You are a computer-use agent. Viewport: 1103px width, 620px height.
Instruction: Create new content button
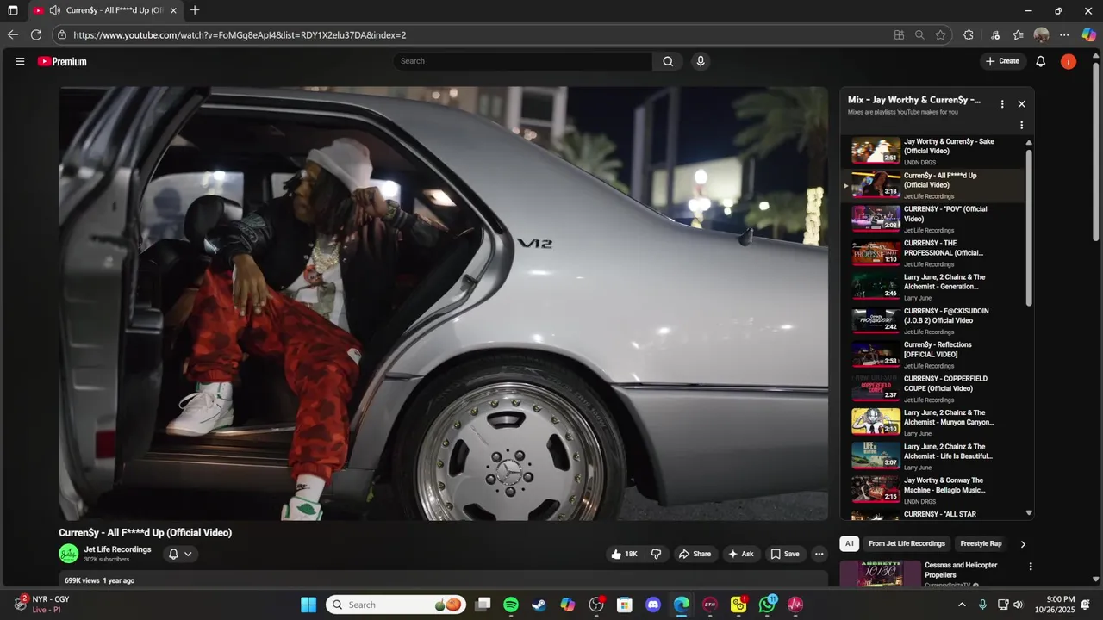[x=1002, y=61]
